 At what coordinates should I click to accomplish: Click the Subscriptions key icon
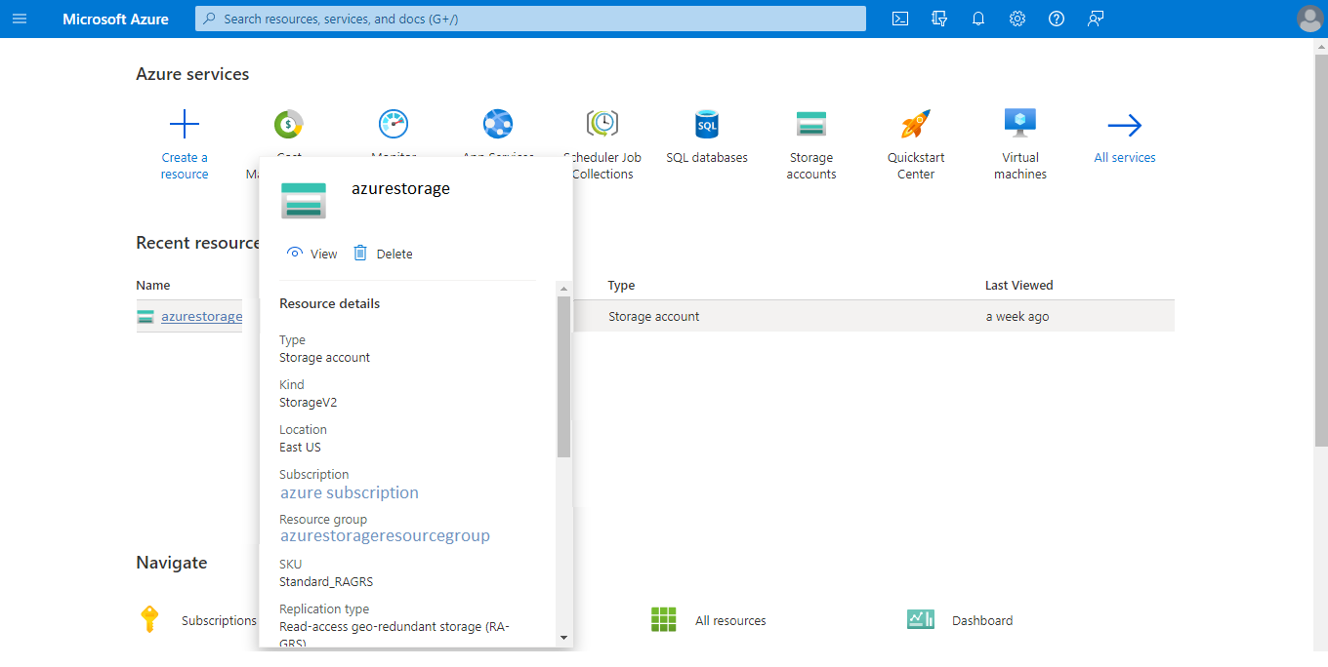tap(149, 619)
